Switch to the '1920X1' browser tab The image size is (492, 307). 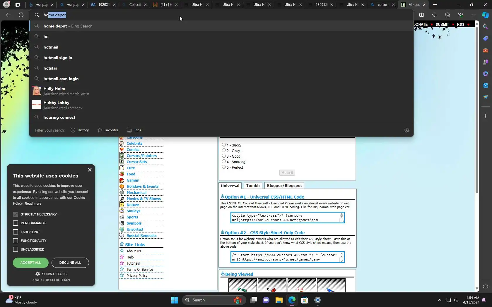(x=103, y=5)
